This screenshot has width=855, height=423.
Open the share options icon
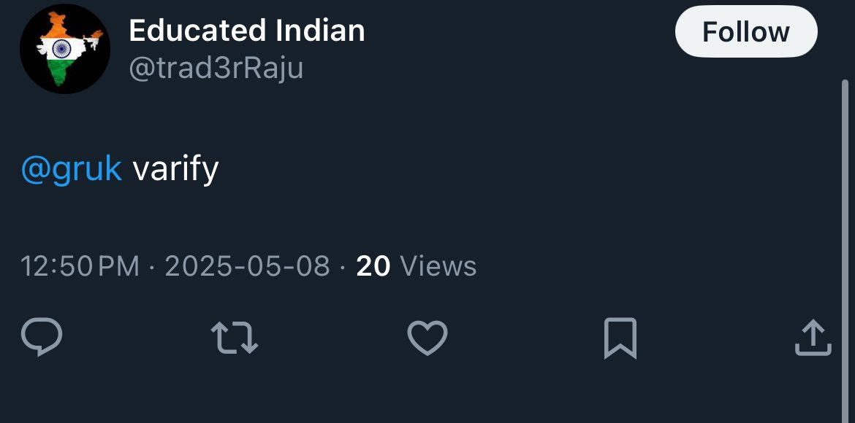coord(813,338)
